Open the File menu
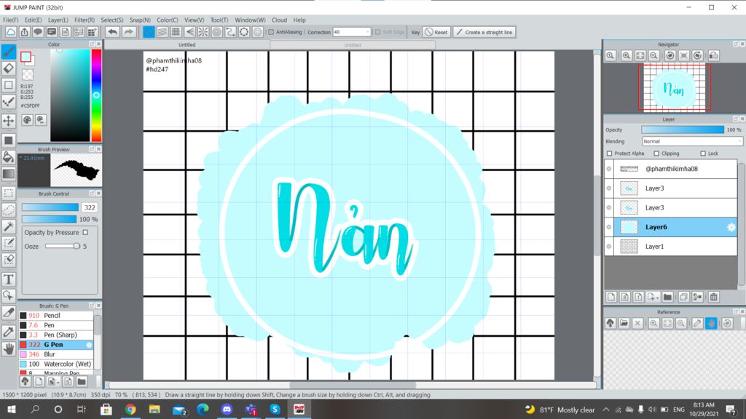This screenshot has width=746, height=419. [10, 20]
